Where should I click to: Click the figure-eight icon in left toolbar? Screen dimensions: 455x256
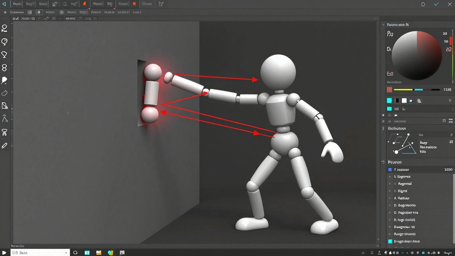click(x=5, y=68)
